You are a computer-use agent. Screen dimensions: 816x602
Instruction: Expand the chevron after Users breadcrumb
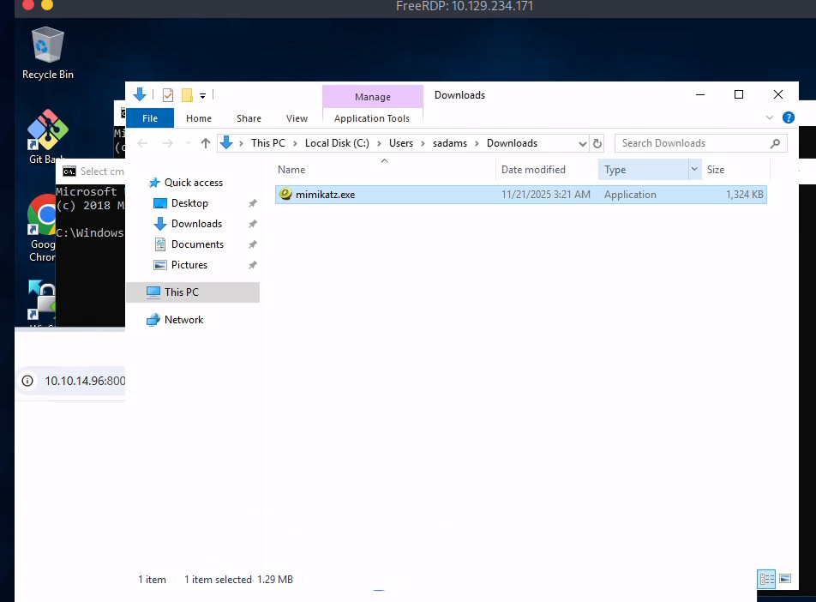click(423, 144)
